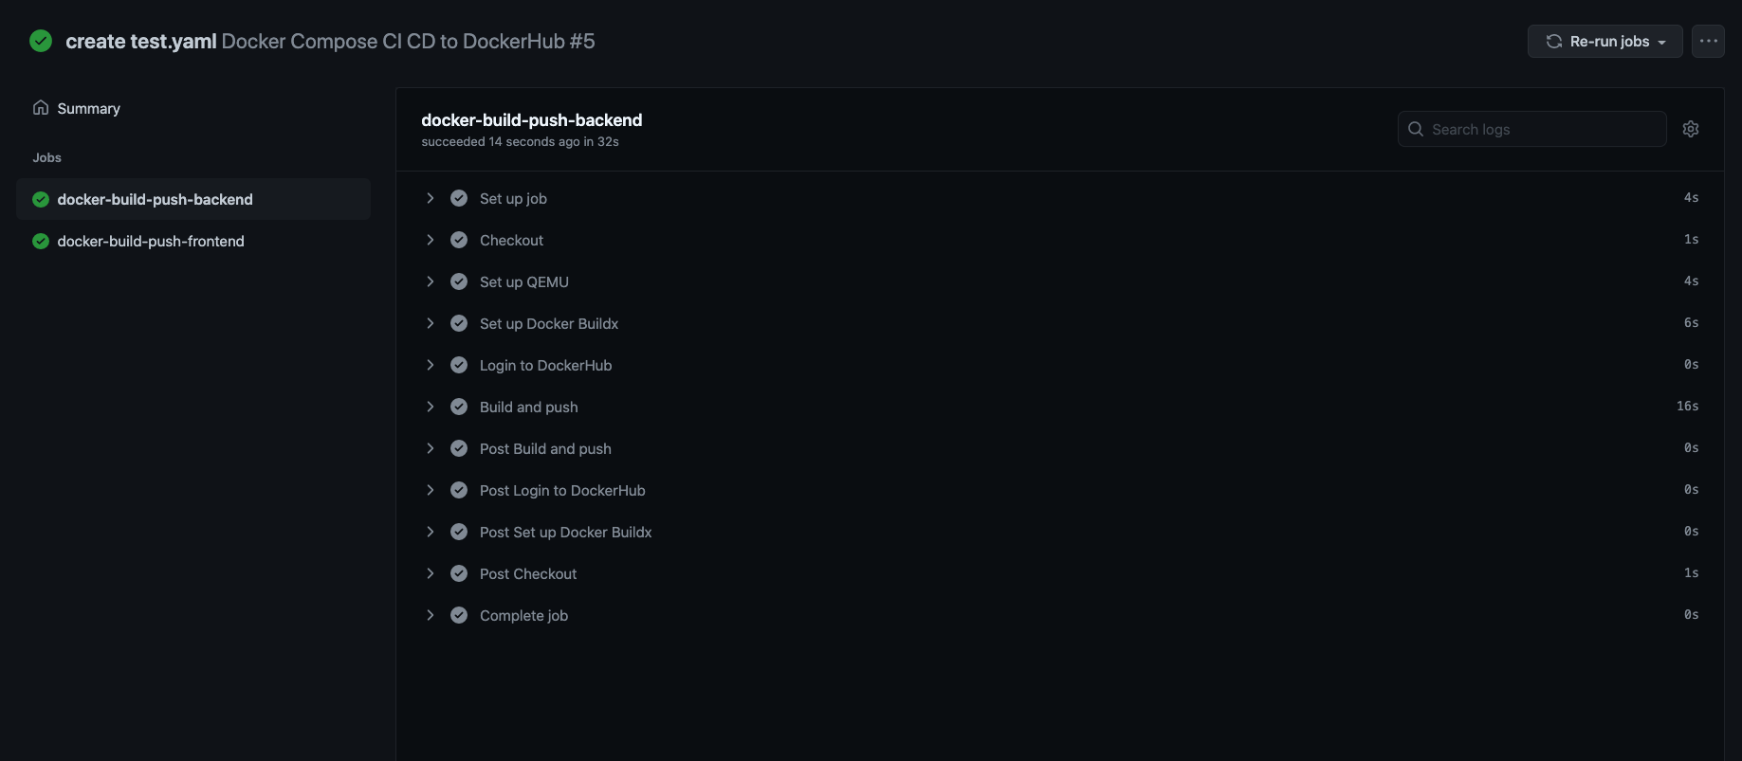Open the Set up Docker Buildx step
1742x761 pixels.
pyautogui.click(x=1059, y=323)
